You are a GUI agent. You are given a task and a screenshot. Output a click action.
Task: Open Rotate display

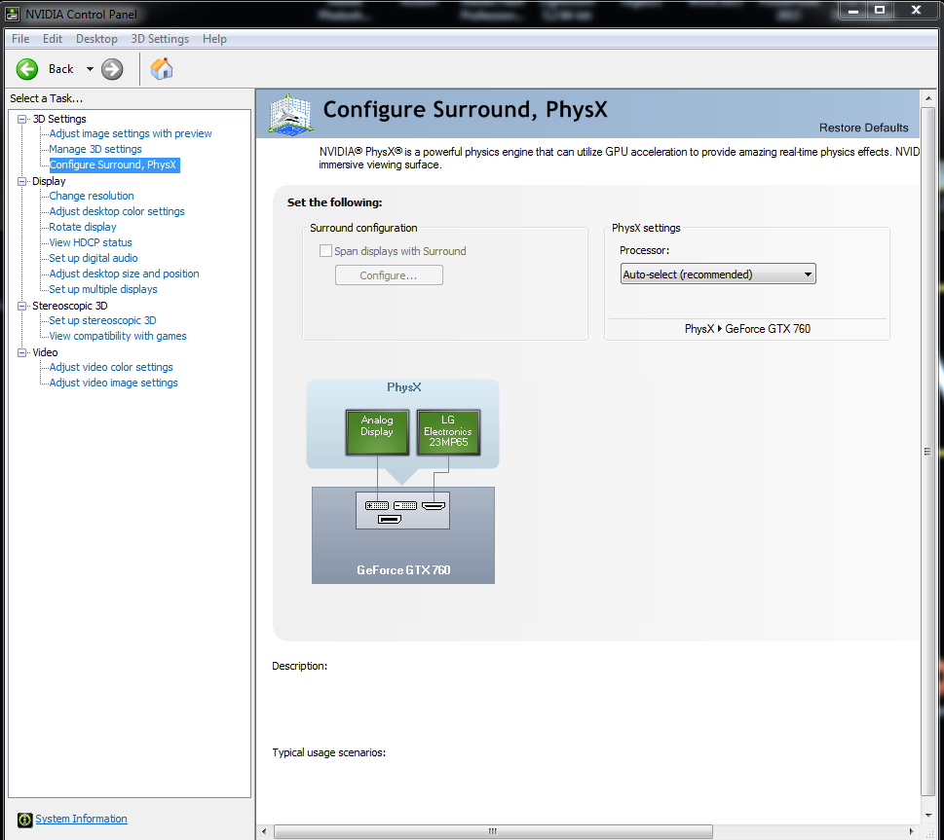click(x=83, y=227)
